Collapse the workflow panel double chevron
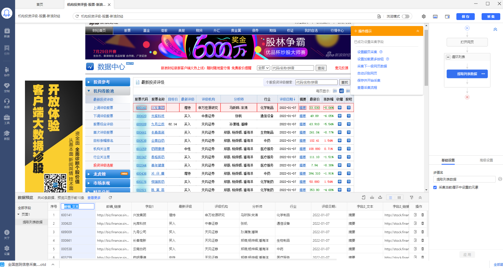The image size is (503, 268). tap(495, 29)
